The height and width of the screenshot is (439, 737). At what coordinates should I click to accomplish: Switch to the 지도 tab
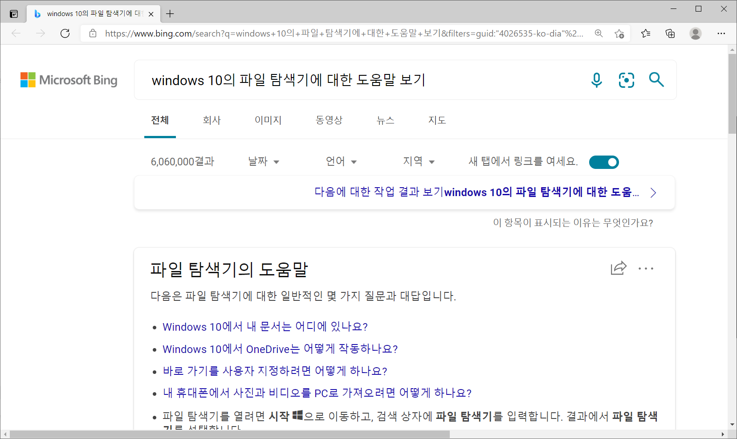(437, 120)
